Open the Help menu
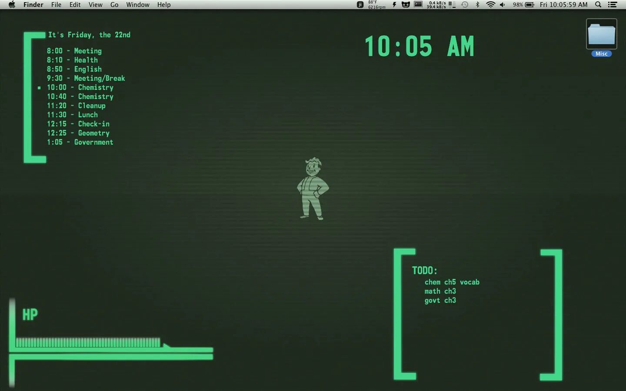The image size is (626, 391). pos(164,5)
